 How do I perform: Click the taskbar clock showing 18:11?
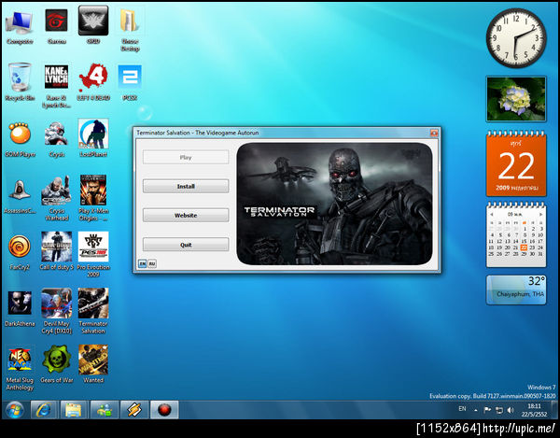click(x=534, y=410)
